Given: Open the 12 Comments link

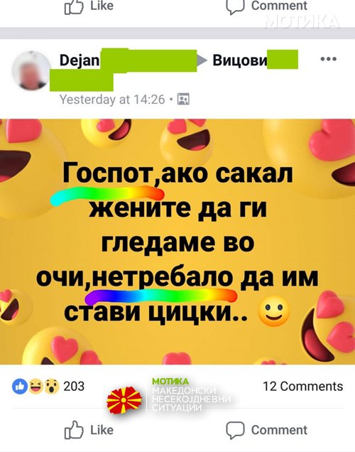Looking at the screenshot, I should (303, 387).
